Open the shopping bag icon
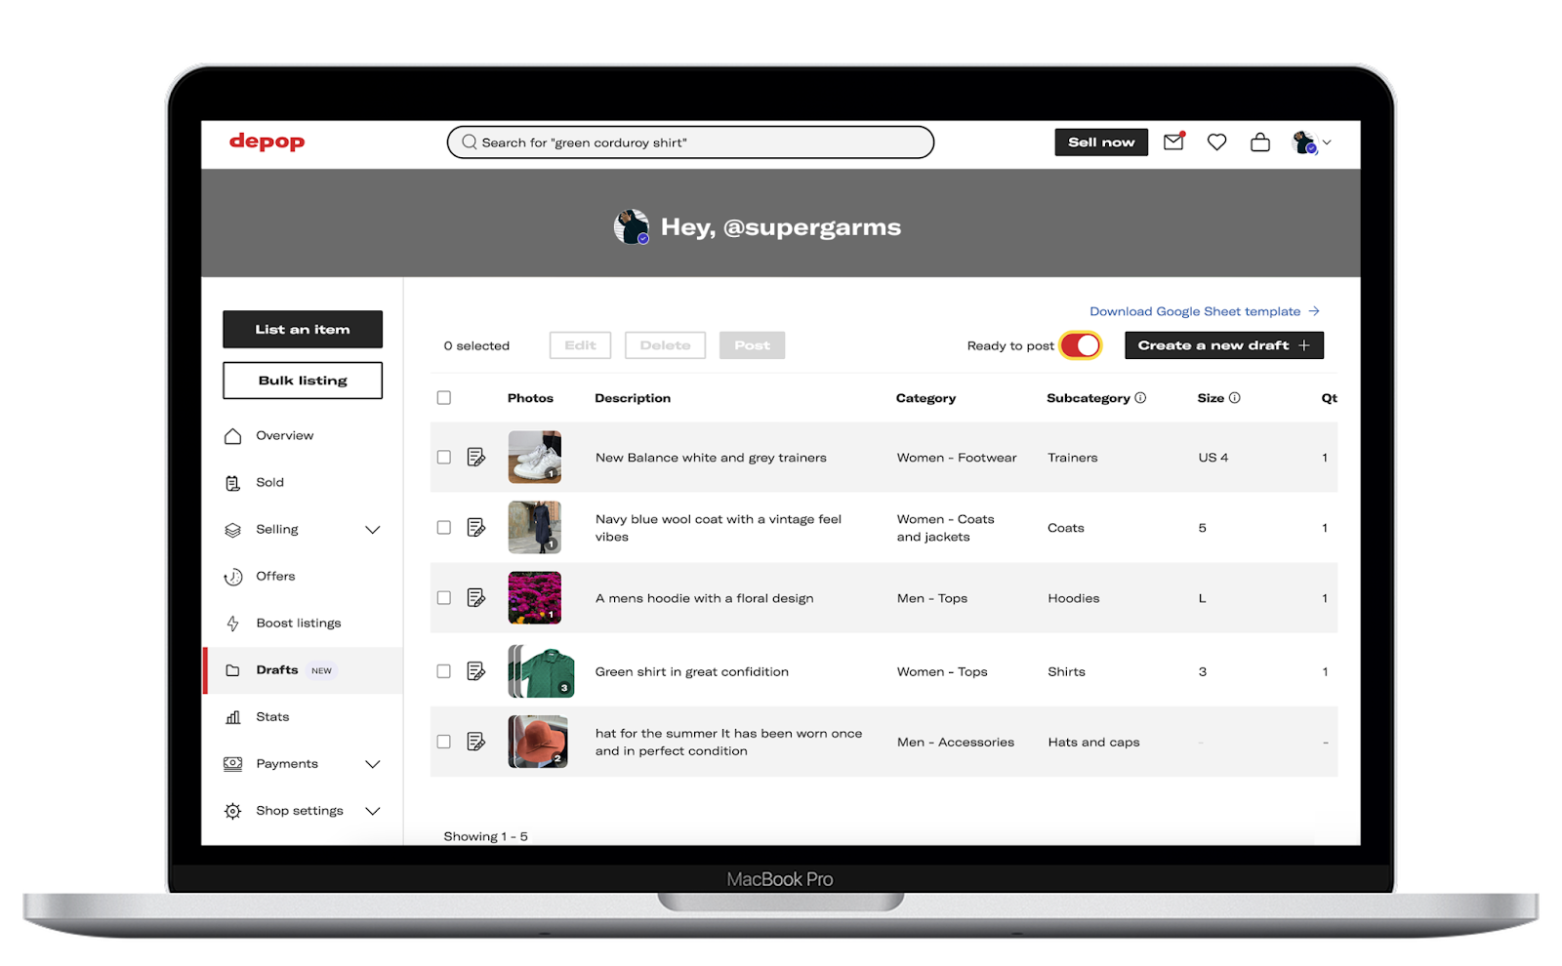The width and height of the screenshot is (1562, 966). point(1260,142)
